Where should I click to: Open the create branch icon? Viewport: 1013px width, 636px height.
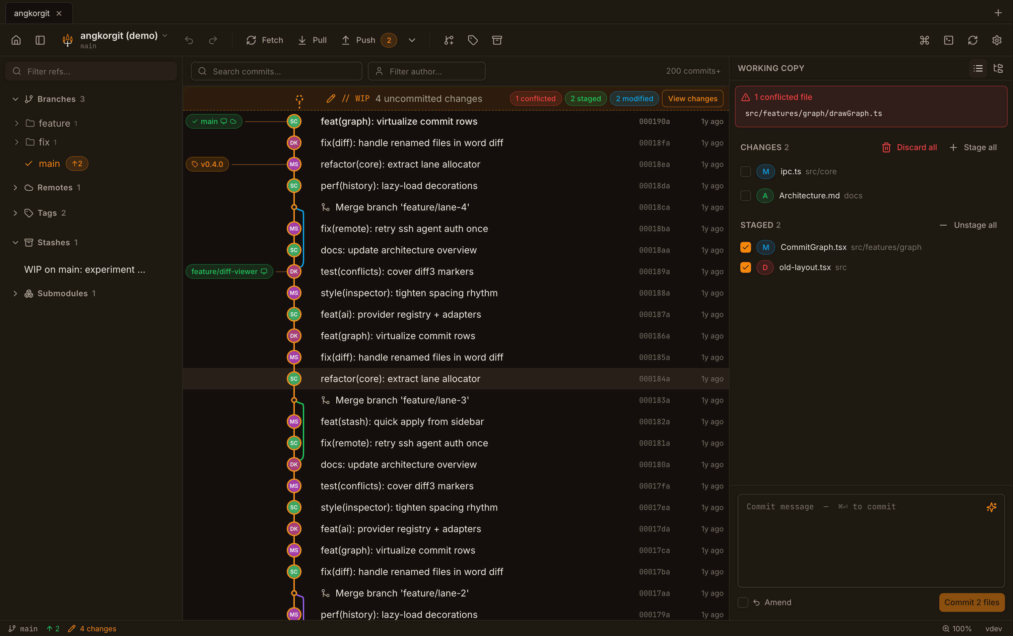[x=449, y=40]
